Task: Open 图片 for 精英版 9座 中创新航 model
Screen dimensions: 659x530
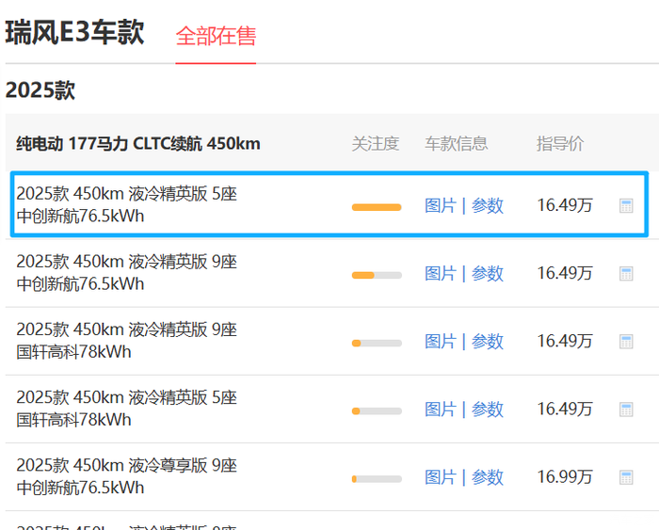Action: click(440, 274)
